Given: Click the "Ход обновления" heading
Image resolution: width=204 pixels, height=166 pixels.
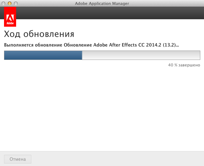Looking at the screenshot, I should click(39, 34).
